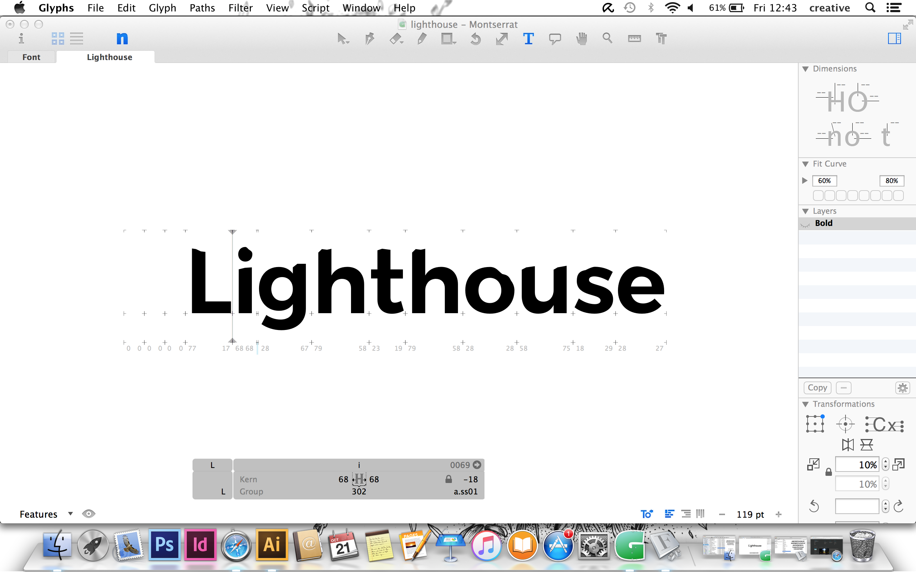Collapse the Dimensions section
The image size is (916, 572).
pos(805,69)
